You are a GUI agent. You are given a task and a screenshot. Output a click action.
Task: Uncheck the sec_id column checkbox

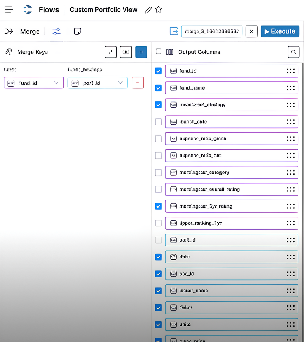point(158,274)
